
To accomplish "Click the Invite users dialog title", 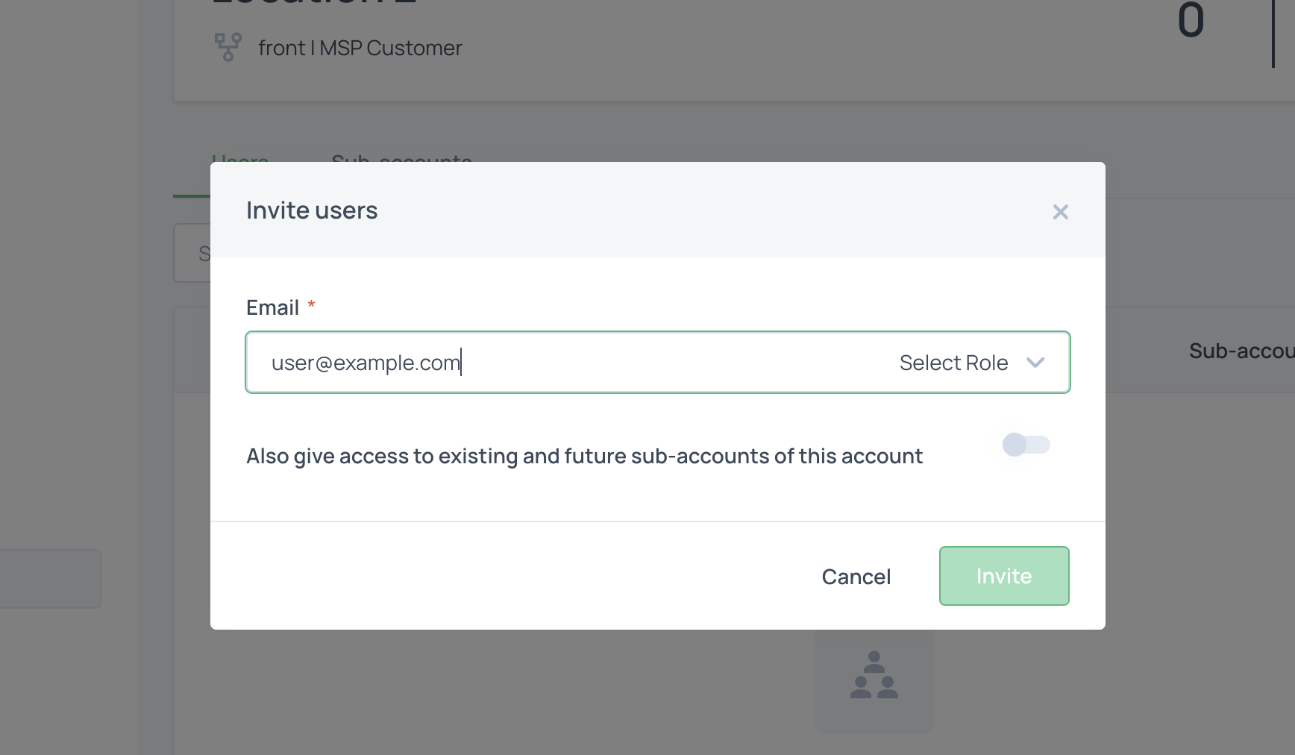I will [312, 210].
